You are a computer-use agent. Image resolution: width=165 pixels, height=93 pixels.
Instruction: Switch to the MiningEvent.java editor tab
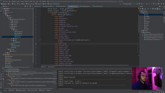pos(61,6)
